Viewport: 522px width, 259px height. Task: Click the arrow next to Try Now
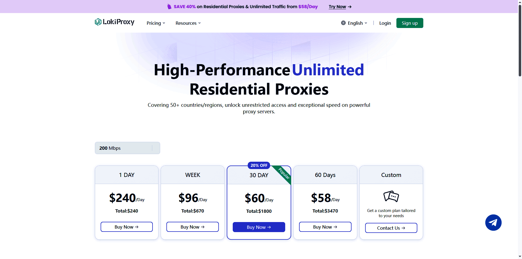coord(350,7)
